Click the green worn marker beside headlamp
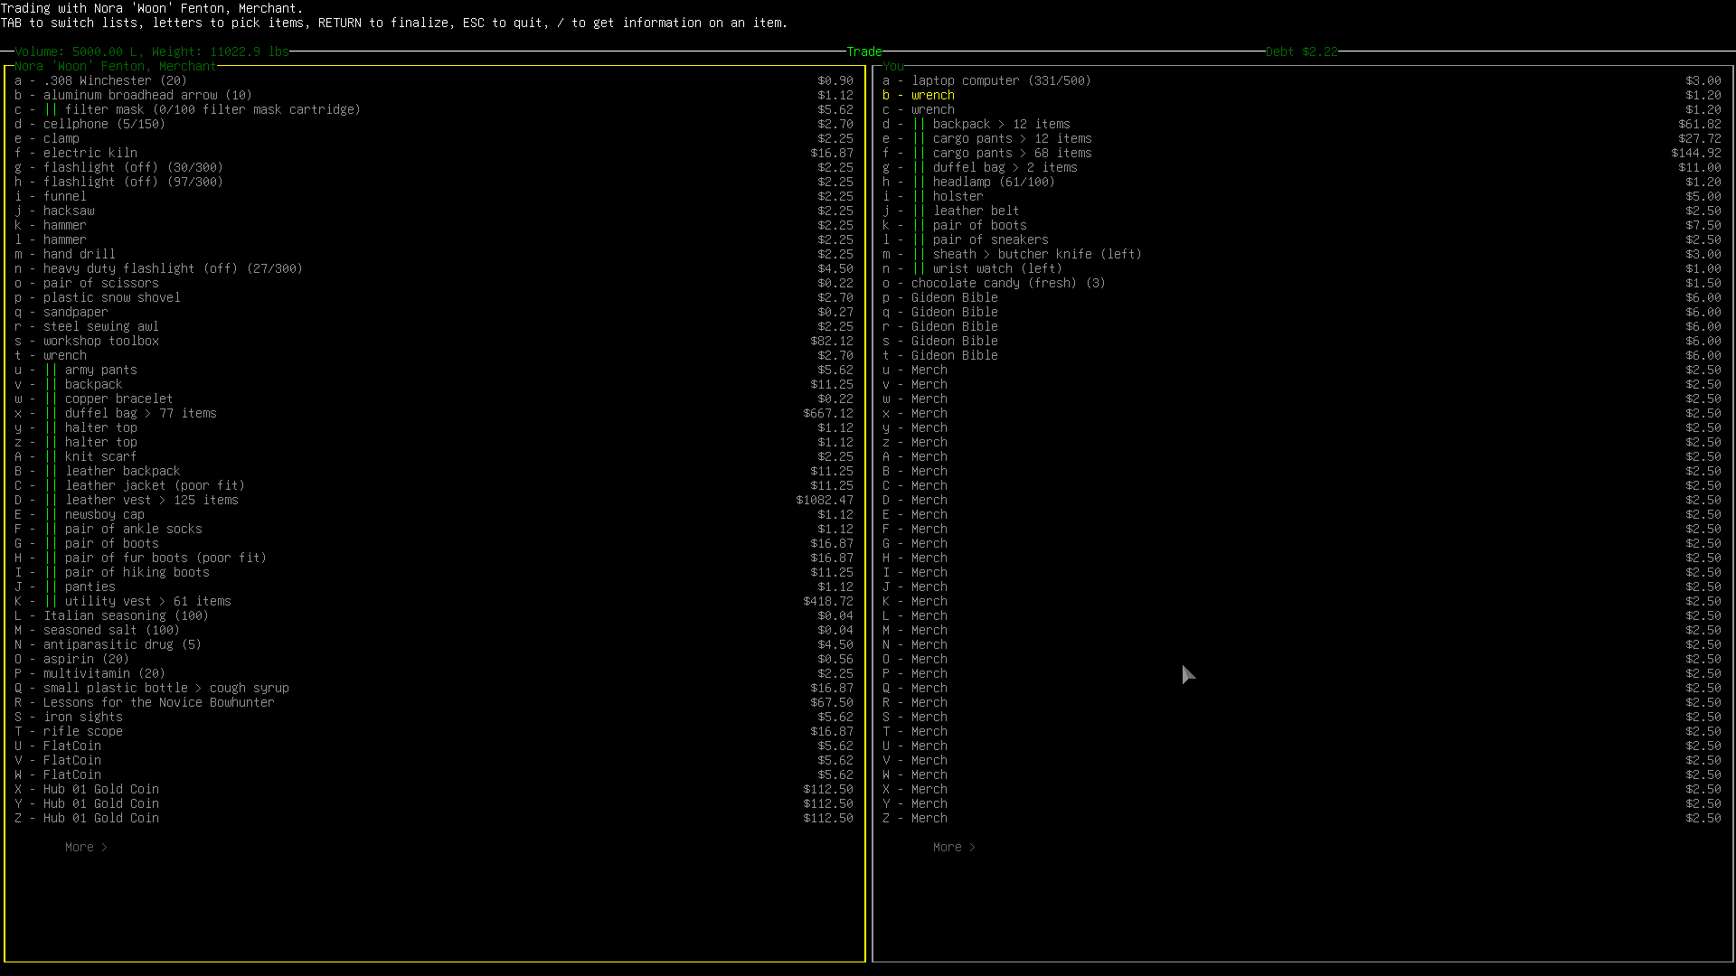Image resolution: width=1736 pixels, height=976 pixels. point(919,182)
